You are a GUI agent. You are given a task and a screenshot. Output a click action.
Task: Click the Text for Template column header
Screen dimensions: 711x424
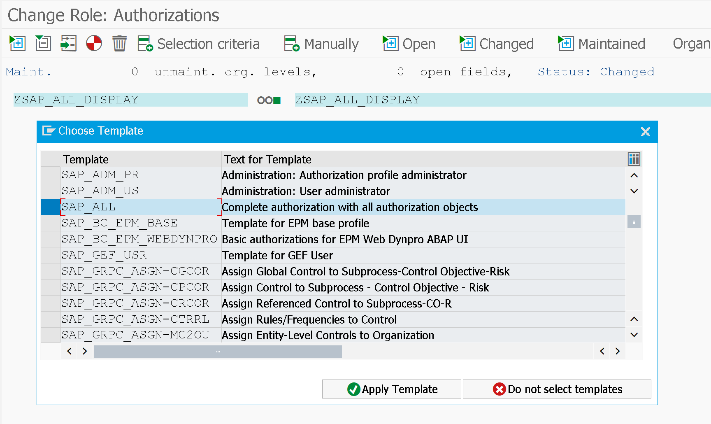pyautogui.click(x=423, y=159)
